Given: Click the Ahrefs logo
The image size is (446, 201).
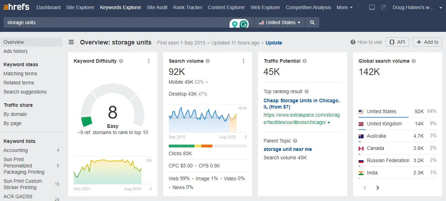Looking at the screenshot, I should point(16,7).
